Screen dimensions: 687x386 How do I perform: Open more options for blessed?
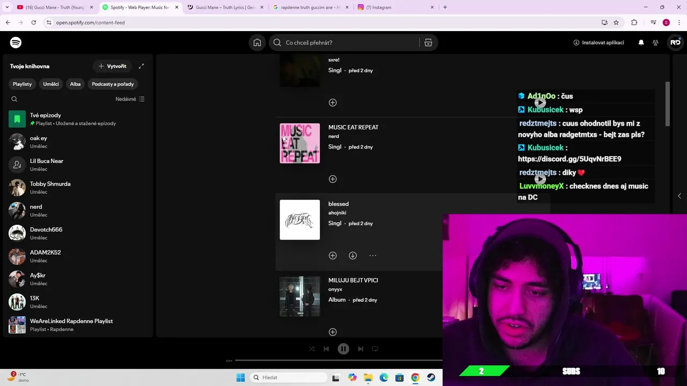373,256
